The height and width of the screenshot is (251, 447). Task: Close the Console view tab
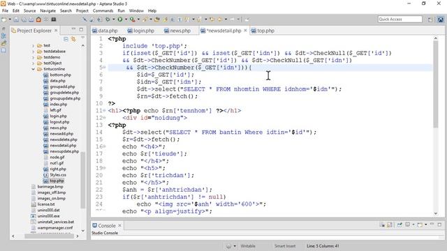119,225
